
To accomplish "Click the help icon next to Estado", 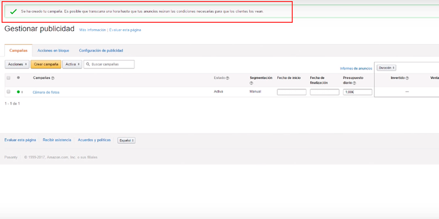I will [227, 78].
